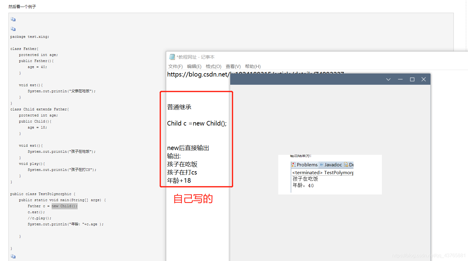Click the <terminated> TestPolymorp console line

[323, 173]
